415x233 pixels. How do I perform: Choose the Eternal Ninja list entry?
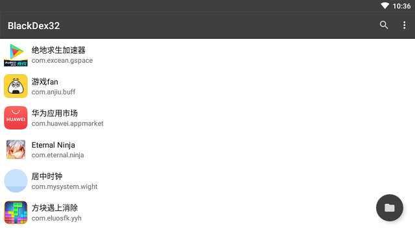tap(207, 150)
